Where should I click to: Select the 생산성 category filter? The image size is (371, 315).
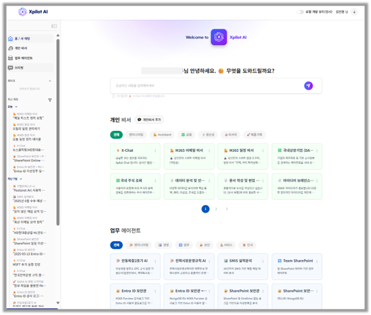coord(208,135)
